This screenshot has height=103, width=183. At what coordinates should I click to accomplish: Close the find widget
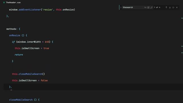click(177, 7)
